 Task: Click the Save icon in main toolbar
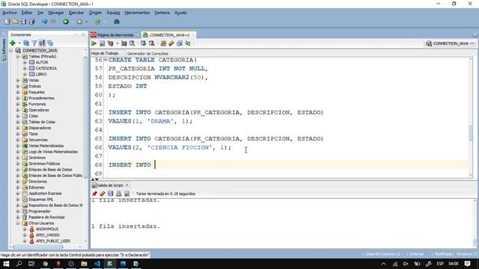tap(23, 22)
